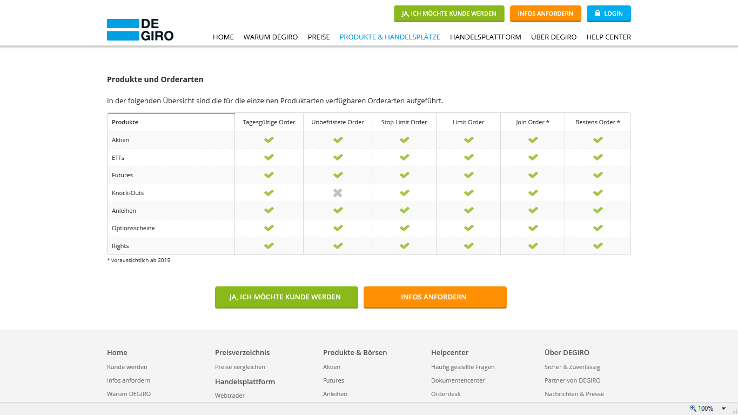Click checkmark for Knock-Outs Tagesgültige Order
738x415 pixels.
[x=269, y=193]
